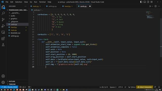Toggle primary side bar layout button
The height and width of the screenshot is (91, 162).
(141, 2)
